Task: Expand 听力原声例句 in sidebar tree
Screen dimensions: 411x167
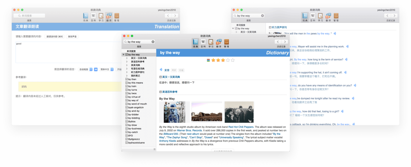Action: click(x=127, y=72)
